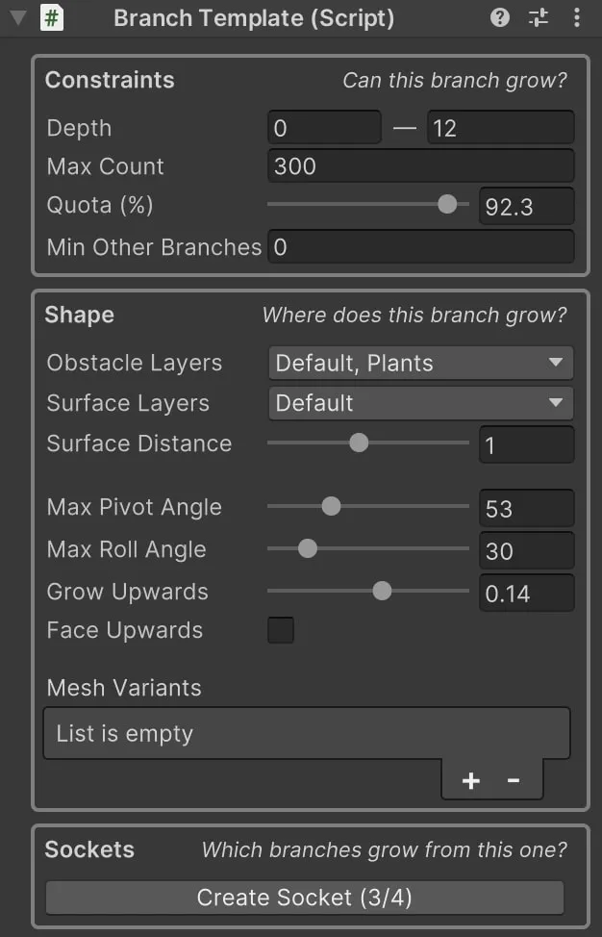
Task: Open the Obstacle Layers dropdown
Action: point(420,364)
